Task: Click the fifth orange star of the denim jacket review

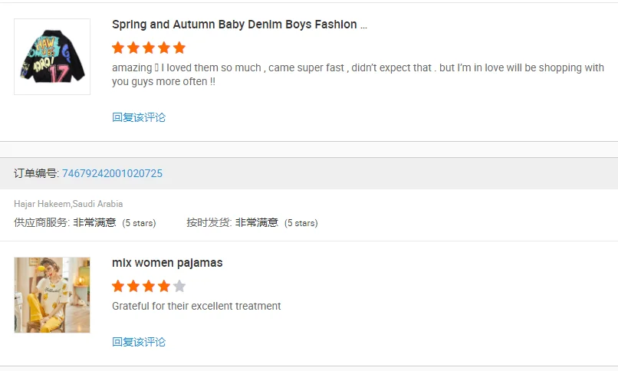Action: 179,48
